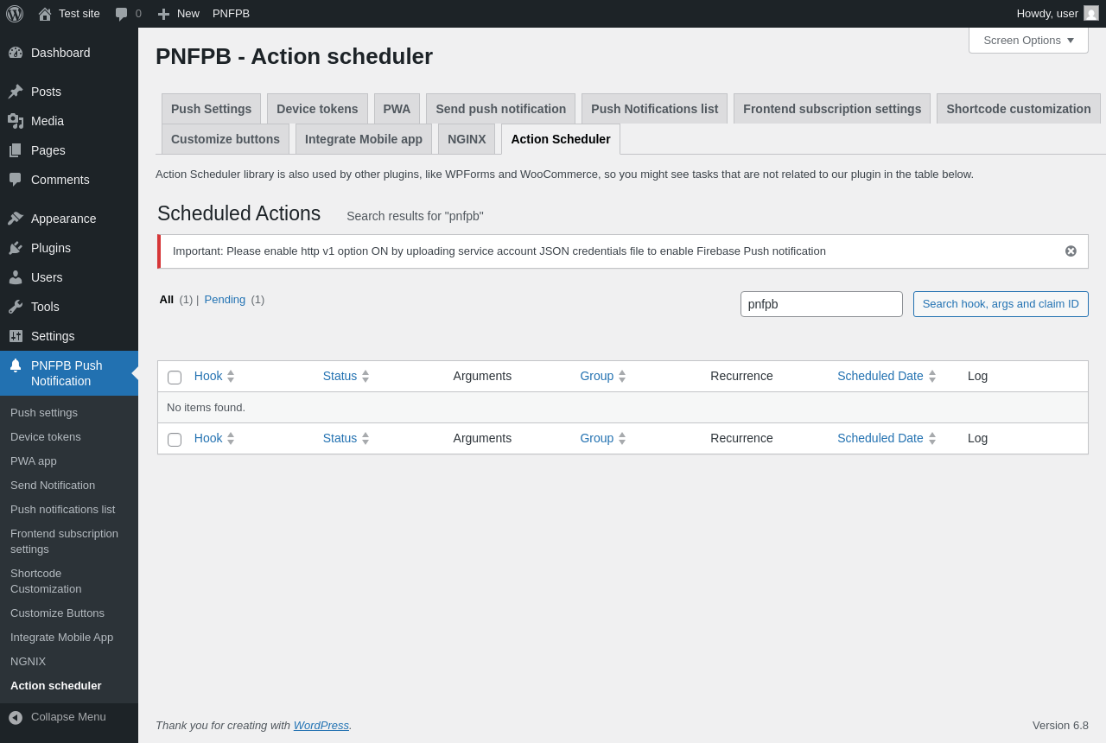Check the select-all checkbox in table footer

coord(175,440)
